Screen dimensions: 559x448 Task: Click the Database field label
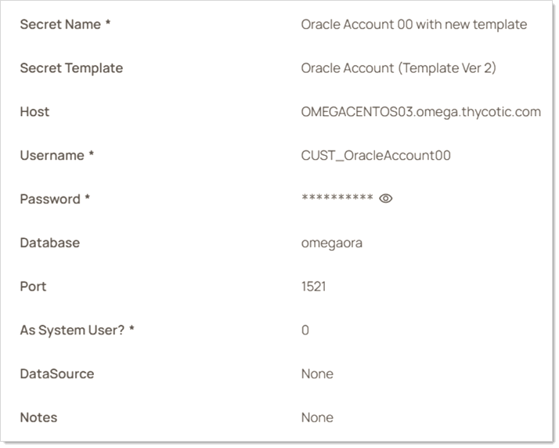pyautogui.click(x=49, y=243)
